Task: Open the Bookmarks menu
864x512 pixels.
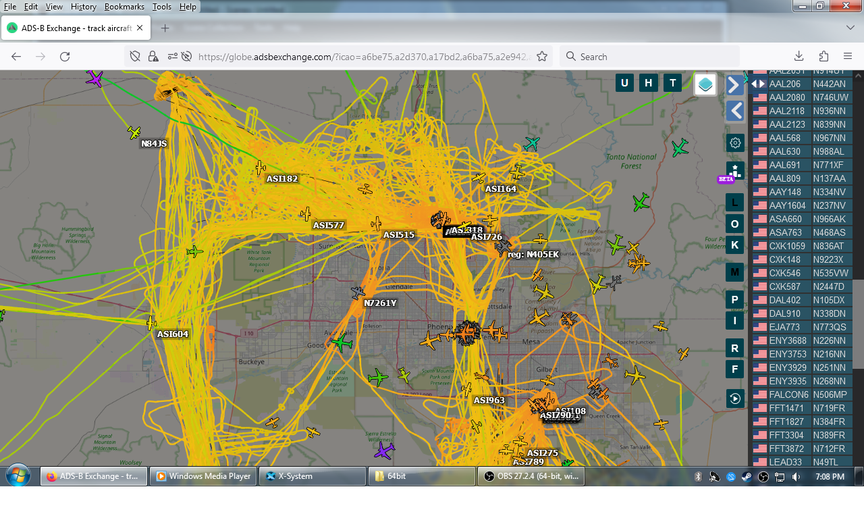Action: click(125, 7)
